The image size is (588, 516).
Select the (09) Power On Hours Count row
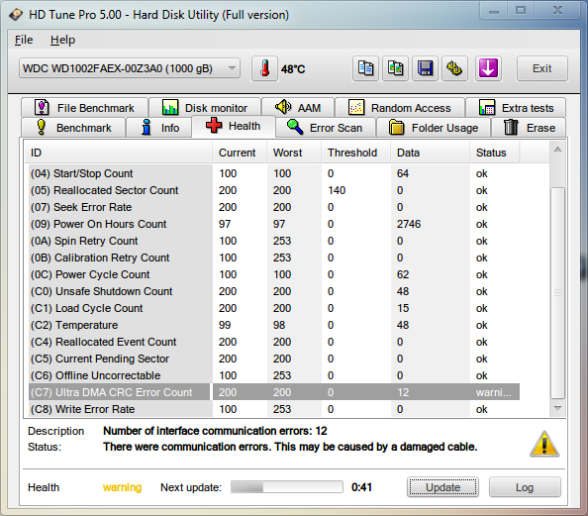pos(274,224)
